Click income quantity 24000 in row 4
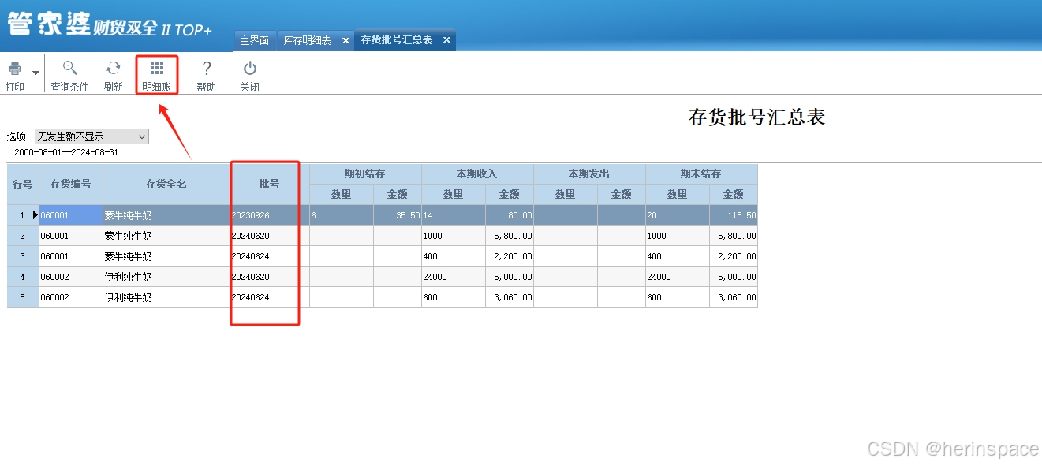Viewport: 1042px width, 466px height. pyautogui.click(x=454, y=277)
